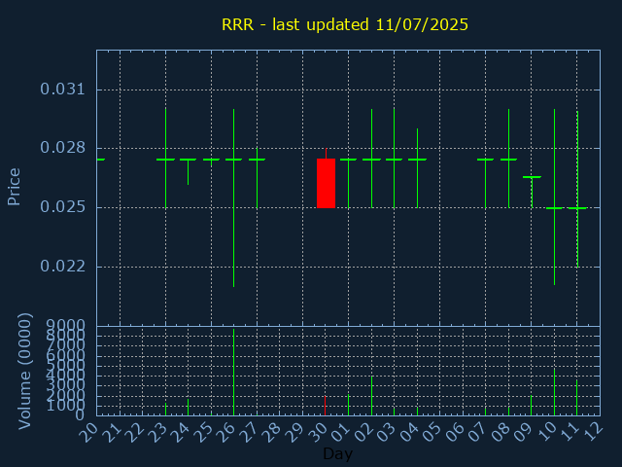
Task: Click the day 07 tick label
Action: pyautogui.click(x=477, y=432)
